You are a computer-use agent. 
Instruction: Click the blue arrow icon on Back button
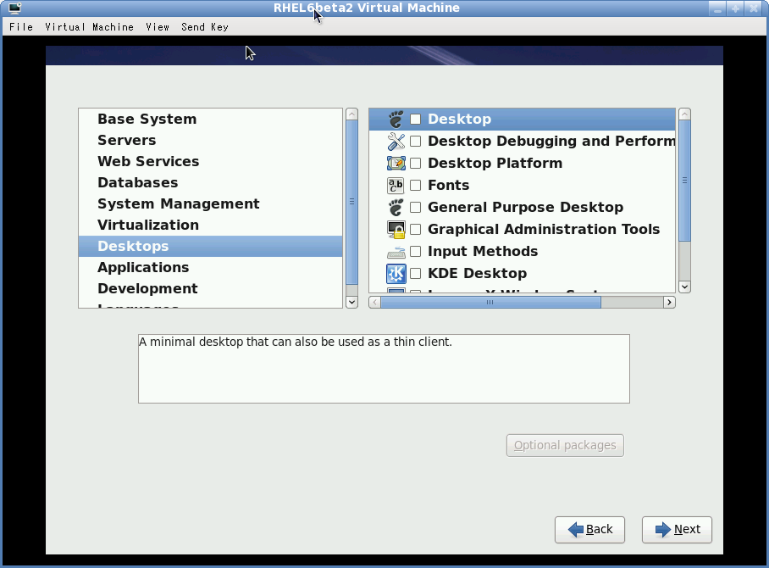(x=576, y=529)
